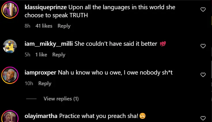The image size is (212, 122).
Task: Show the 41 likes list
Action: pyautogui.click(x=44, y=26)
